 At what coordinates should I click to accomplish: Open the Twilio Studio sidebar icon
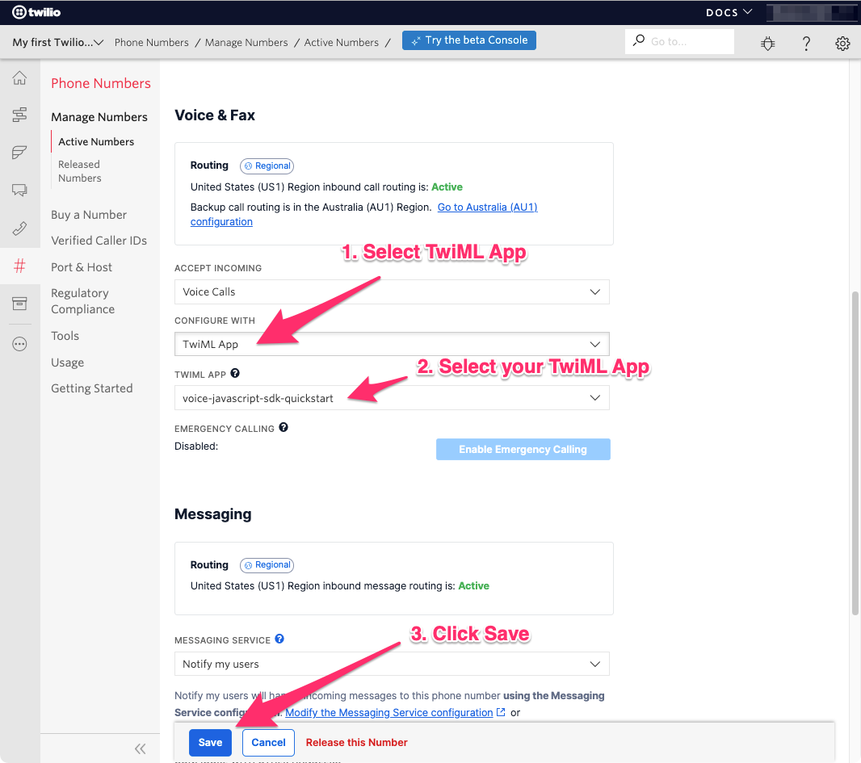20,115
